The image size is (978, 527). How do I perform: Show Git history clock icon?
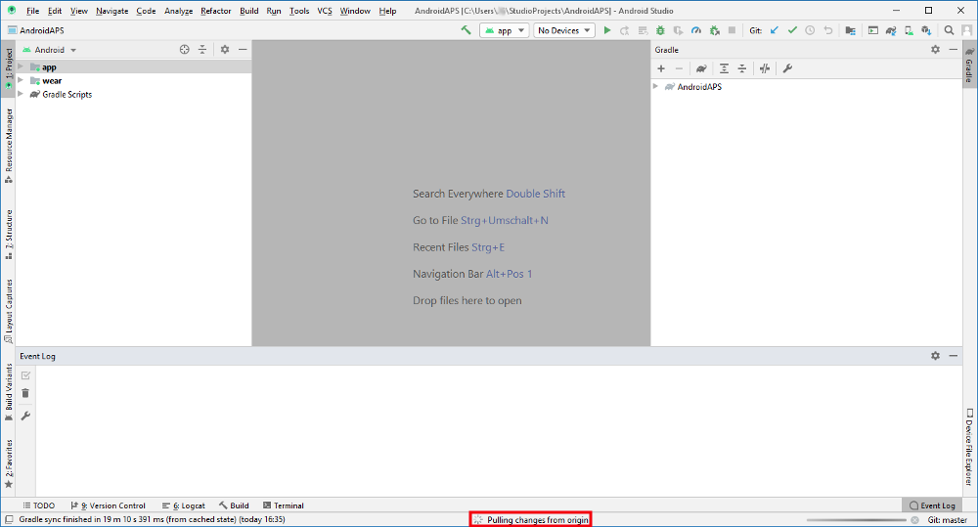tap(810, 30)
